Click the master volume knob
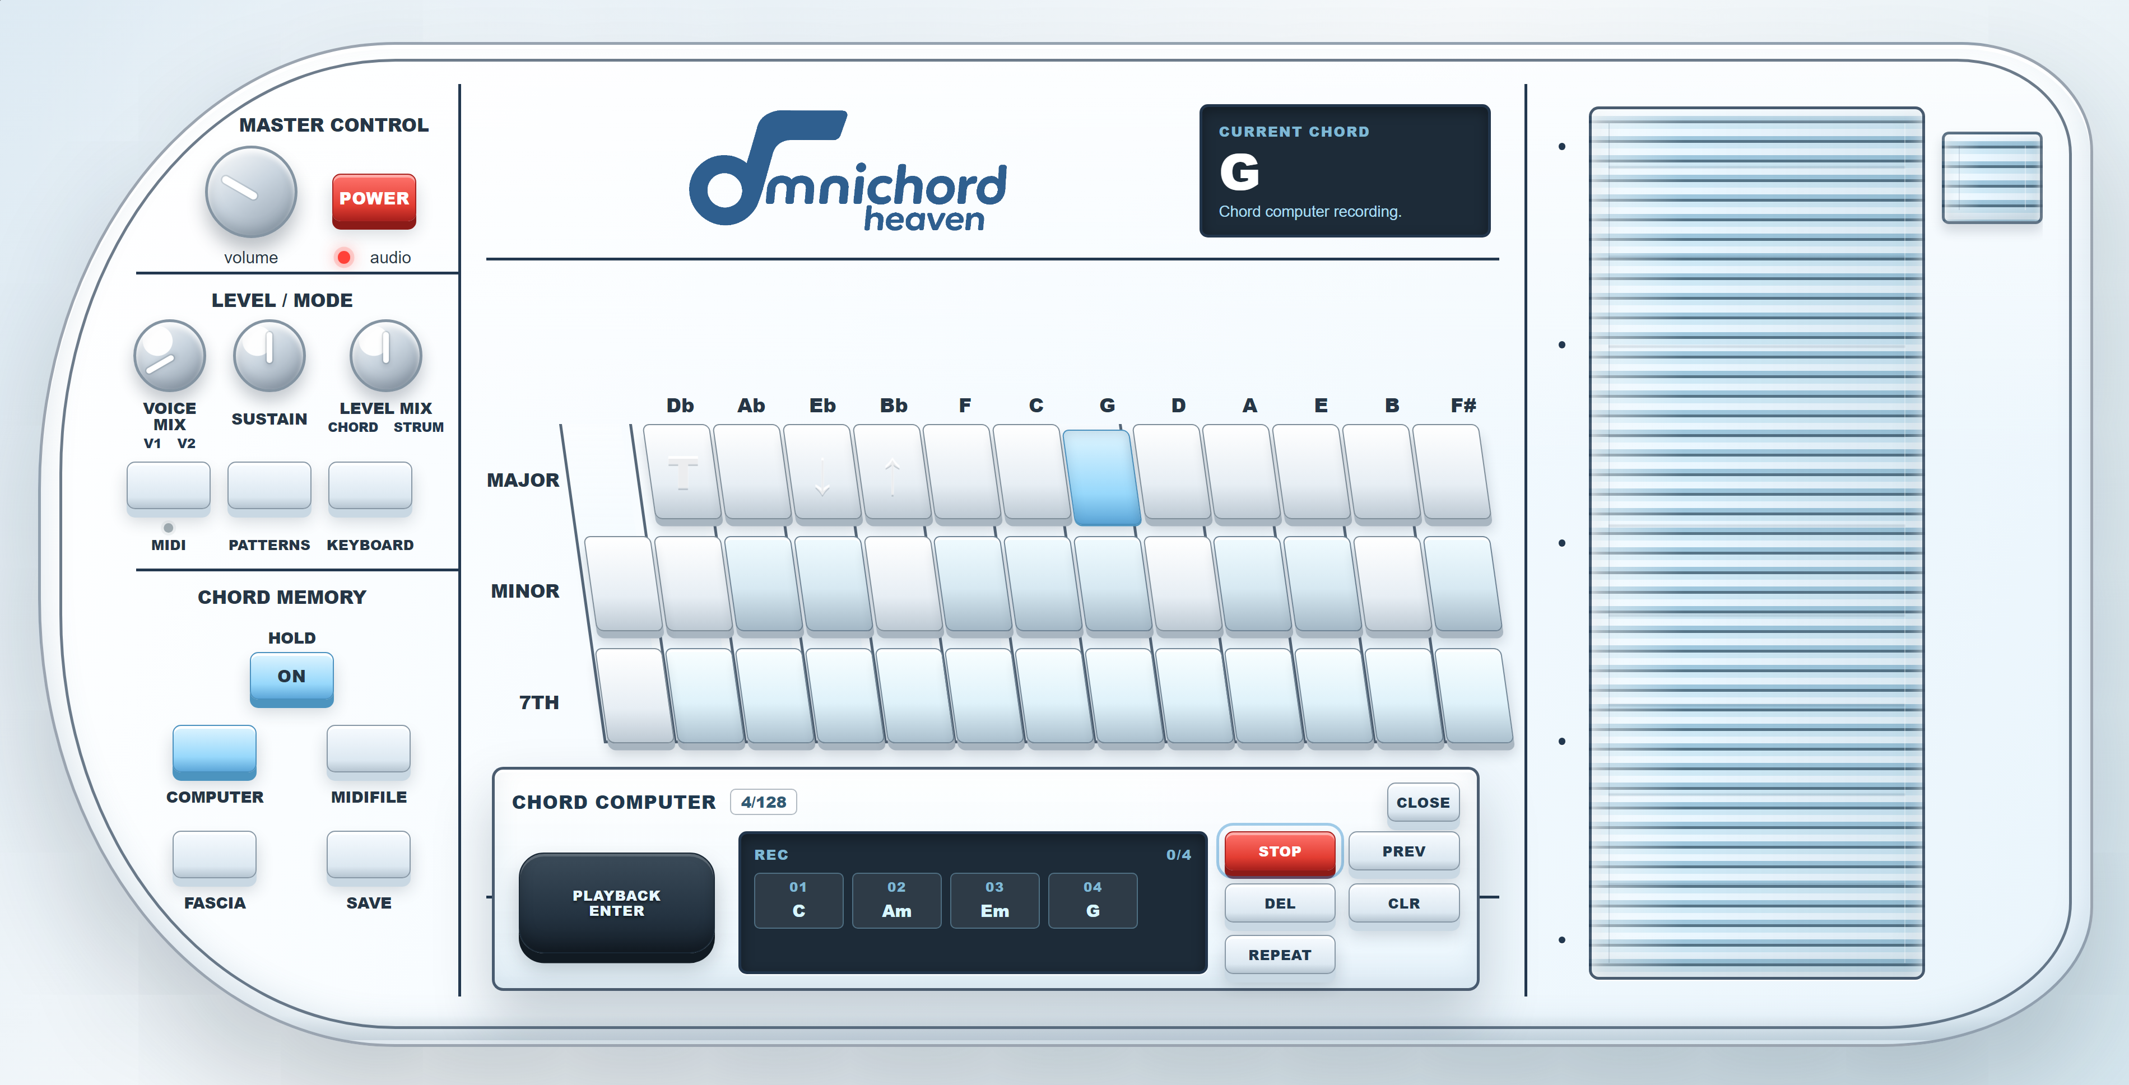Screen dimensions: 2129x1085 (250, 192)
